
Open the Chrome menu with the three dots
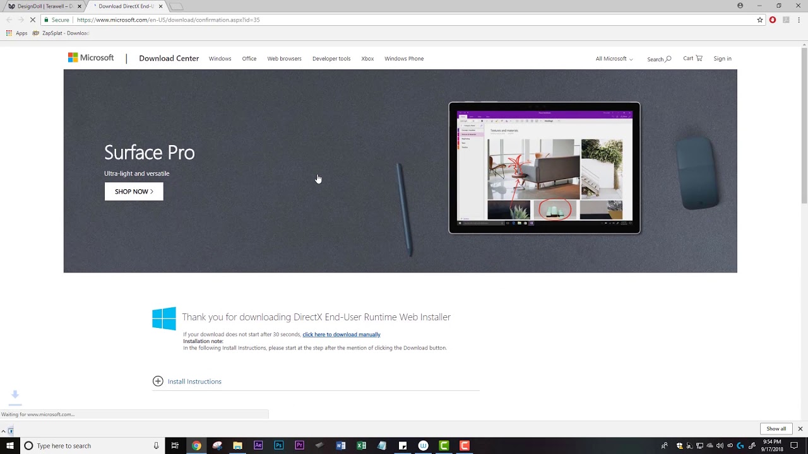tap(799, 20)
